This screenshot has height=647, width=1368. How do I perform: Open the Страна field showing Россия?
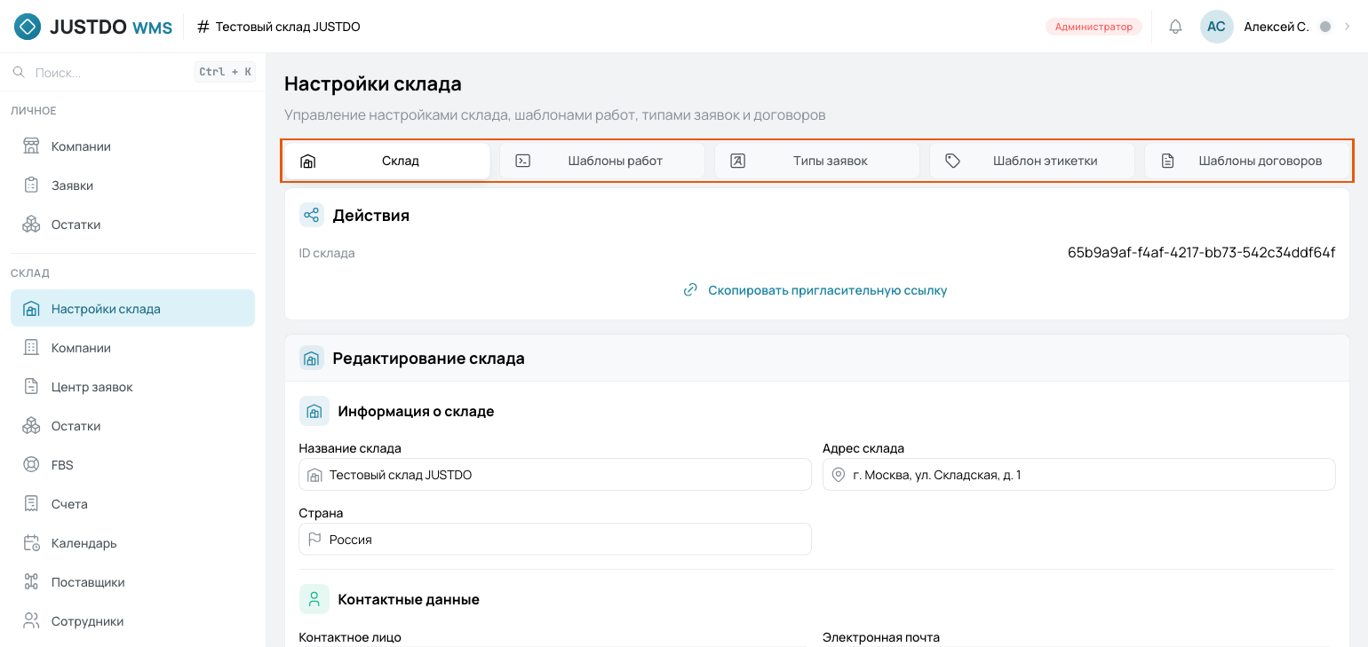[555, 540]
